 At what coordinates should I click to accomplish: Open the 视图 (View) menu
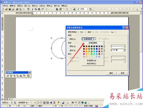point(20,6)
